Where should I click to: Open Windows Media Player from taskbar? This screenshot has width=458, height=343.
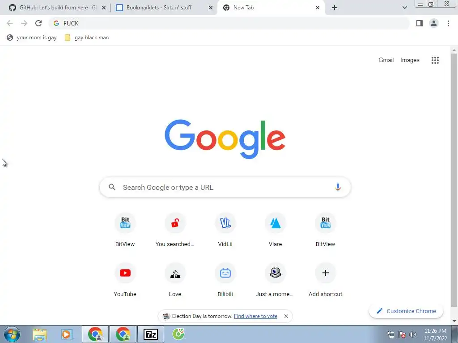(x=67, y=334)
